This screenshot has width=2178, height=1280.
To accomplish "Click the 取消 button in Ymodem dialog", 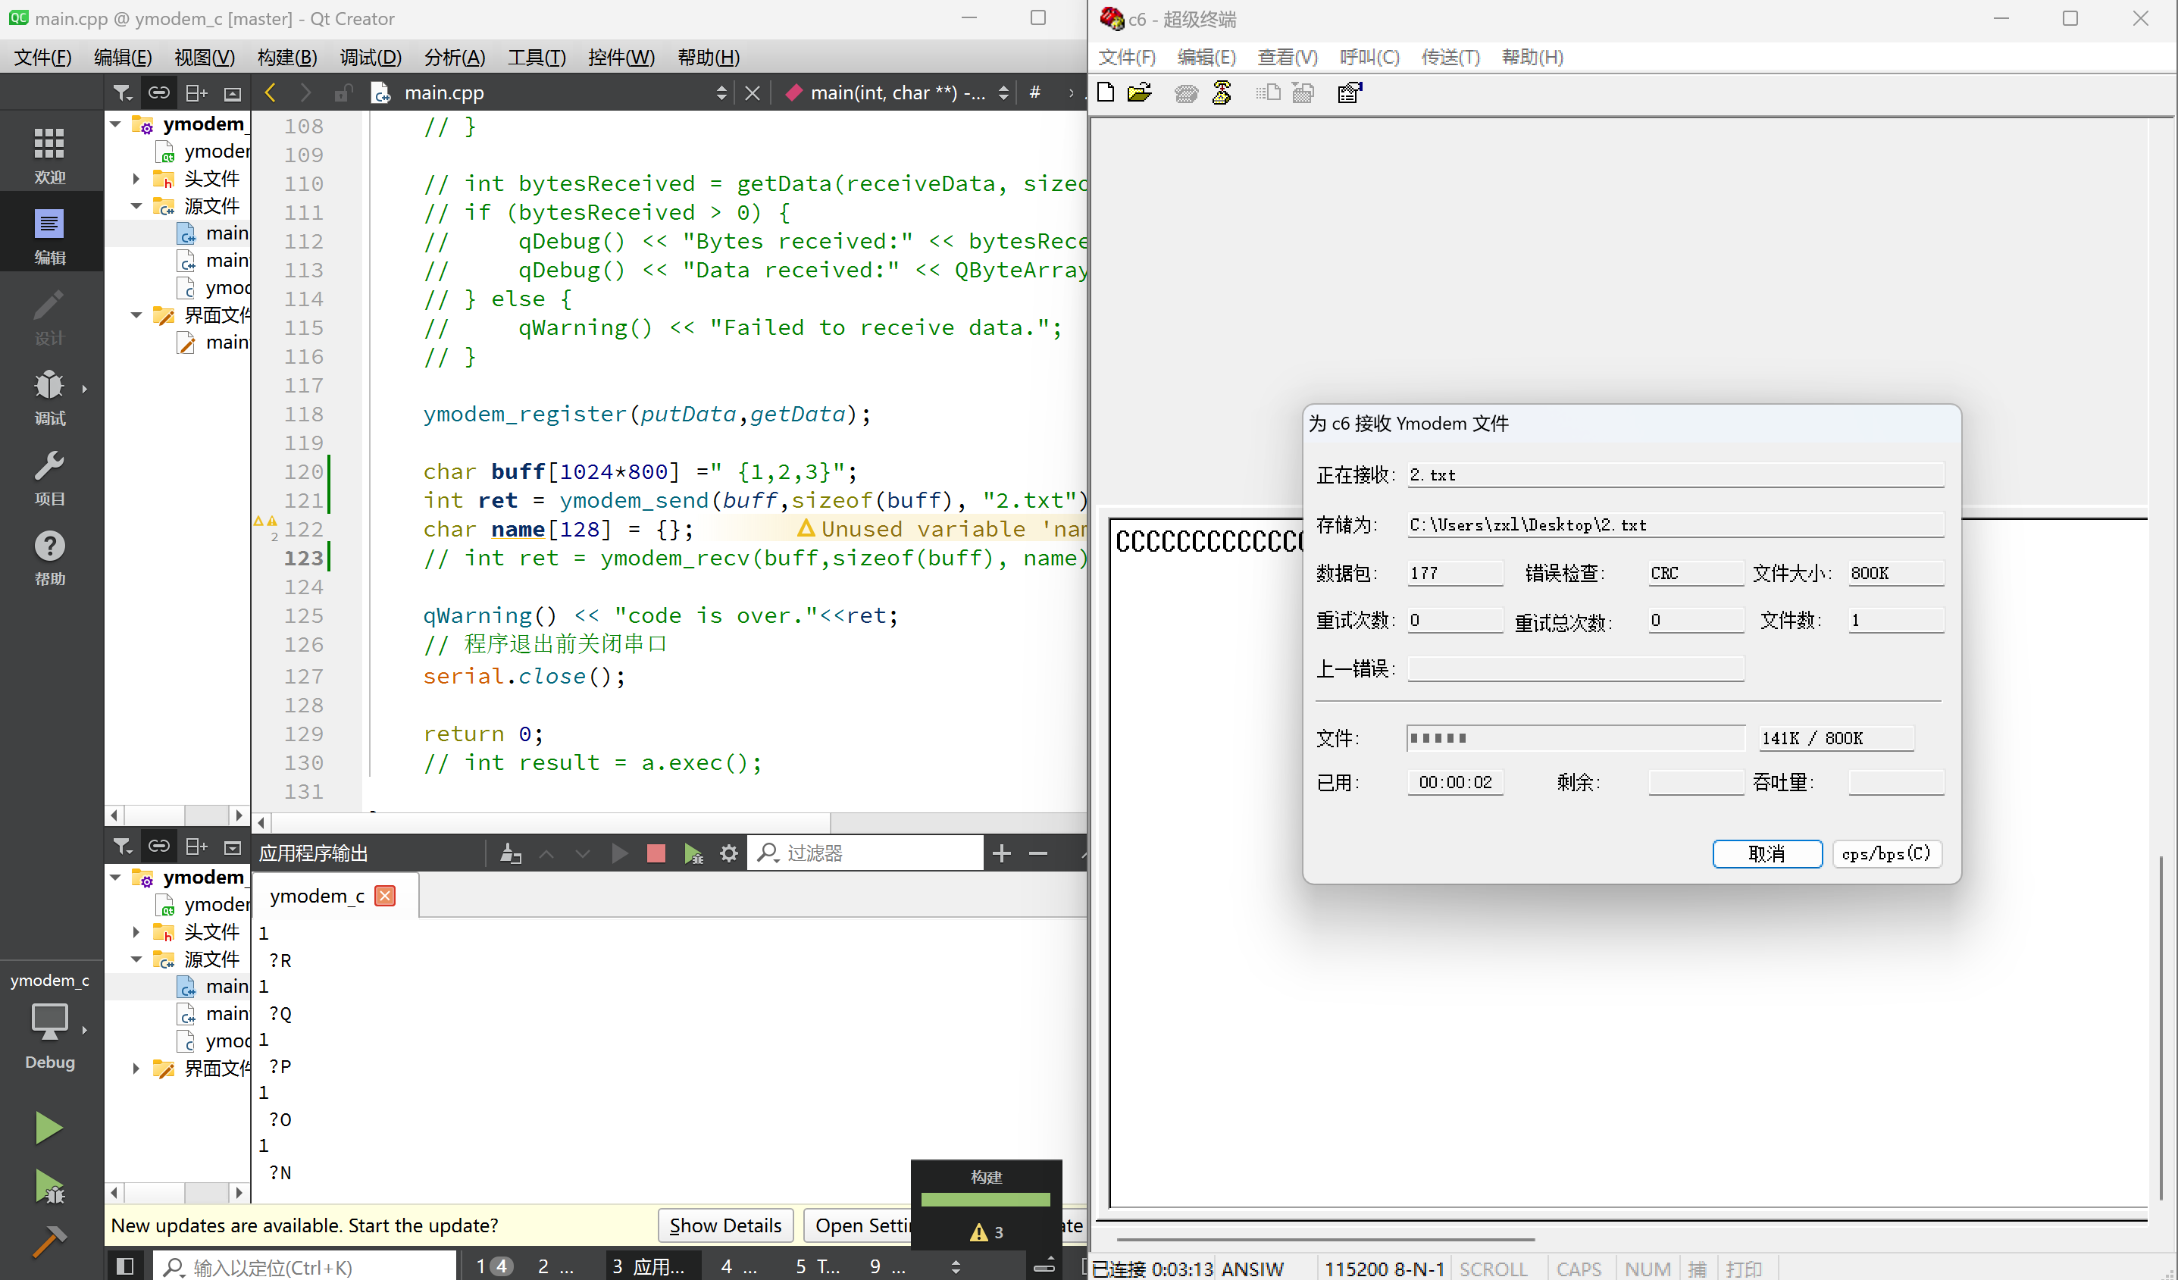I will pyautogui.click(x=1766, y=854).
